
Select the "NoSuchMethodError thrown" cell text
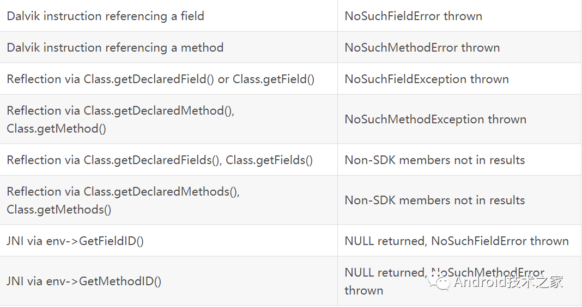click(422, 47)
